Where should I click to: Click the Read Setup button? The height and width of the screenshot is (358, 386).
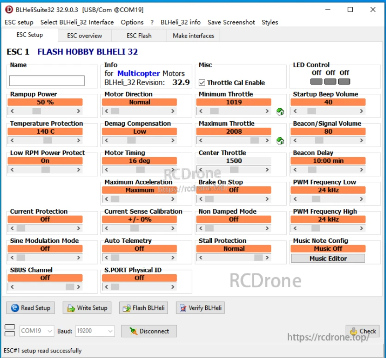[31, 308]
